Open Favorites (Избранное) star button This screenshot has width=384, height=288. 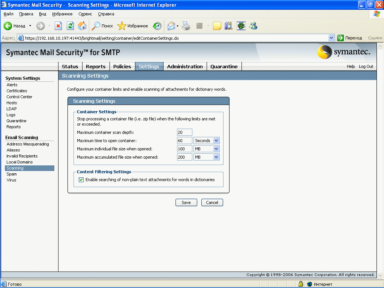click(132, 26)
